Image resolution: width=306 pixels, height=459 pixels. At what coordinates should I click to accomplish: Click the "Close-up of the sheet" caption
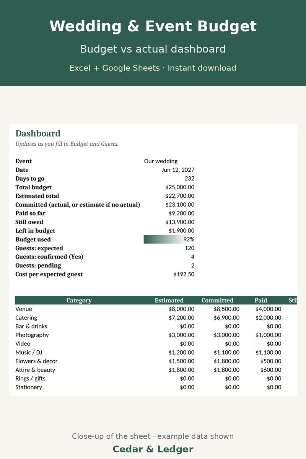153,436
